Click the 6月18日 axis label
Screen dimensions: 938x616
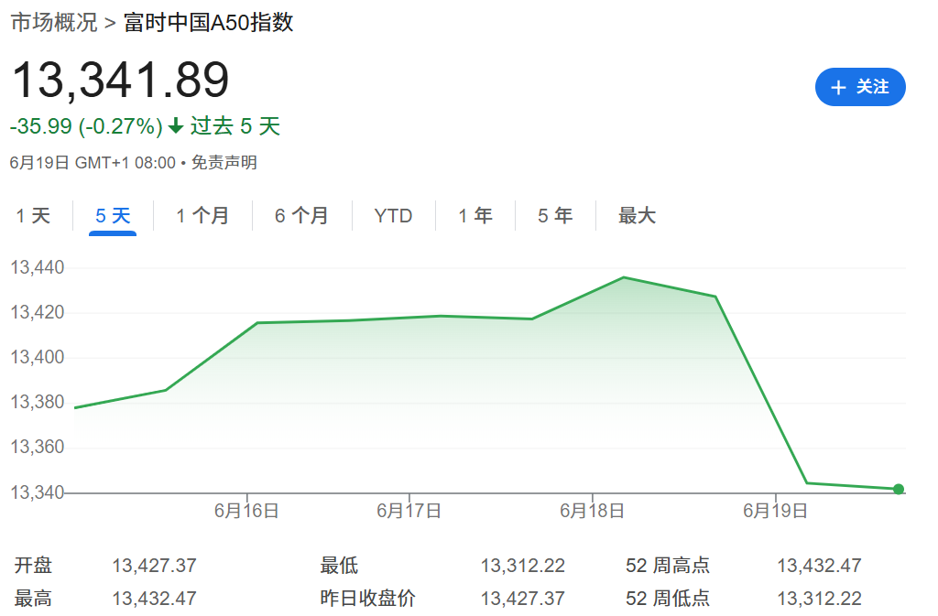click(593, 511)
